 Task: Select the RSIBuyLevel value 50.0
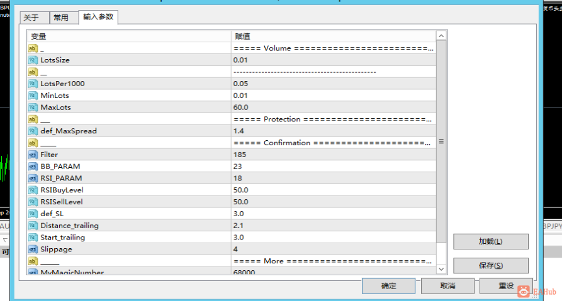[x=241, y=190]
